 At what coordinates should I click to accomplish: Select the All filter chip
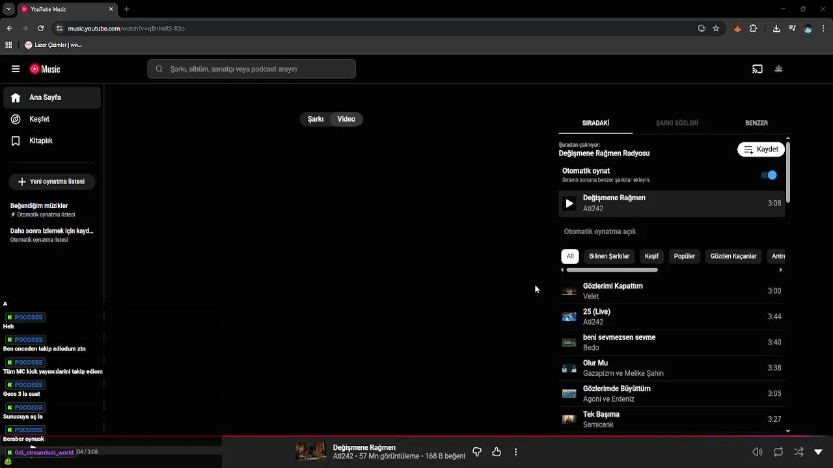click(570, 256)
